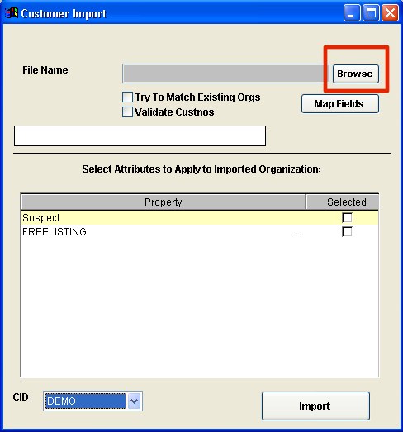Check the Selected box for FREELISTING
The image size is (403, 432).
point(347,232)
